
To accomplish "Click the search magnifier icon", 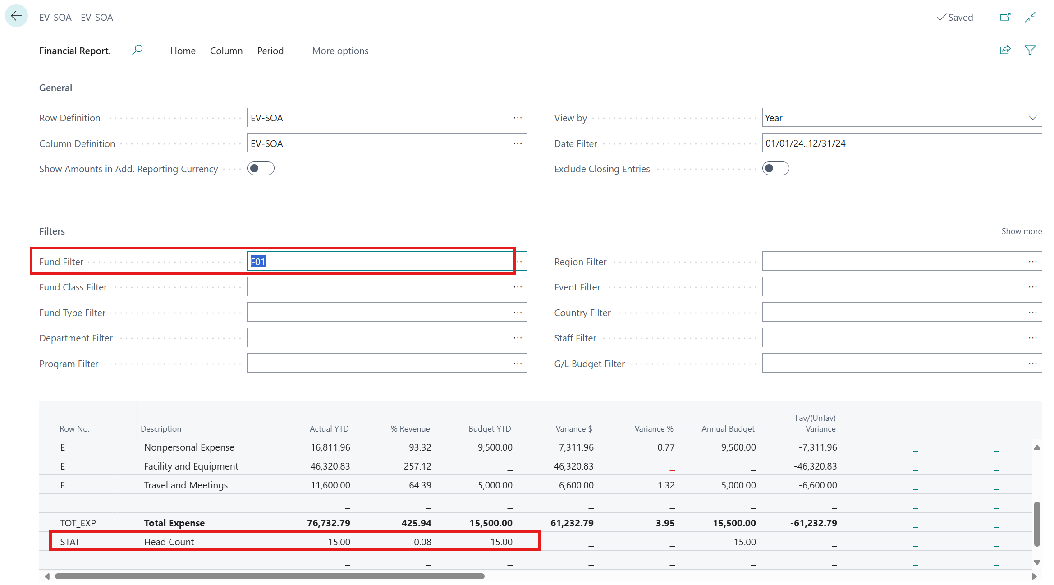I will (x=137, y=50).
